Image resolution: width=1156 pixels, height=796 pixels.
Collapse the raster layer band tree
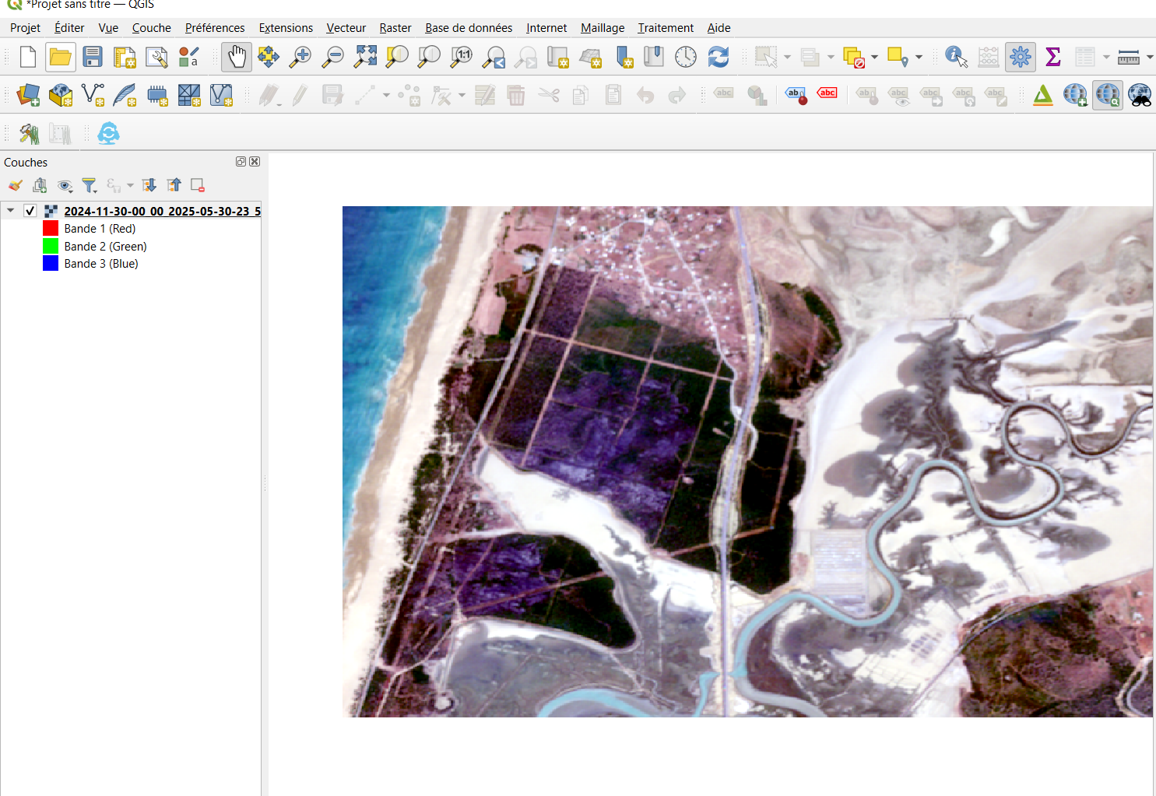coord(11,211)
